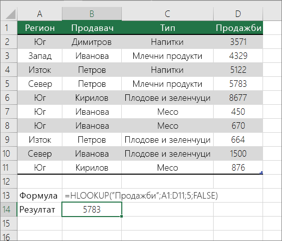Click the 'Формула' label cell
282x241 pixels.
[x=40, y=196]
